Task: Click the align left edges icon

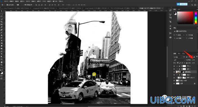Action: (x=36, y=5)
